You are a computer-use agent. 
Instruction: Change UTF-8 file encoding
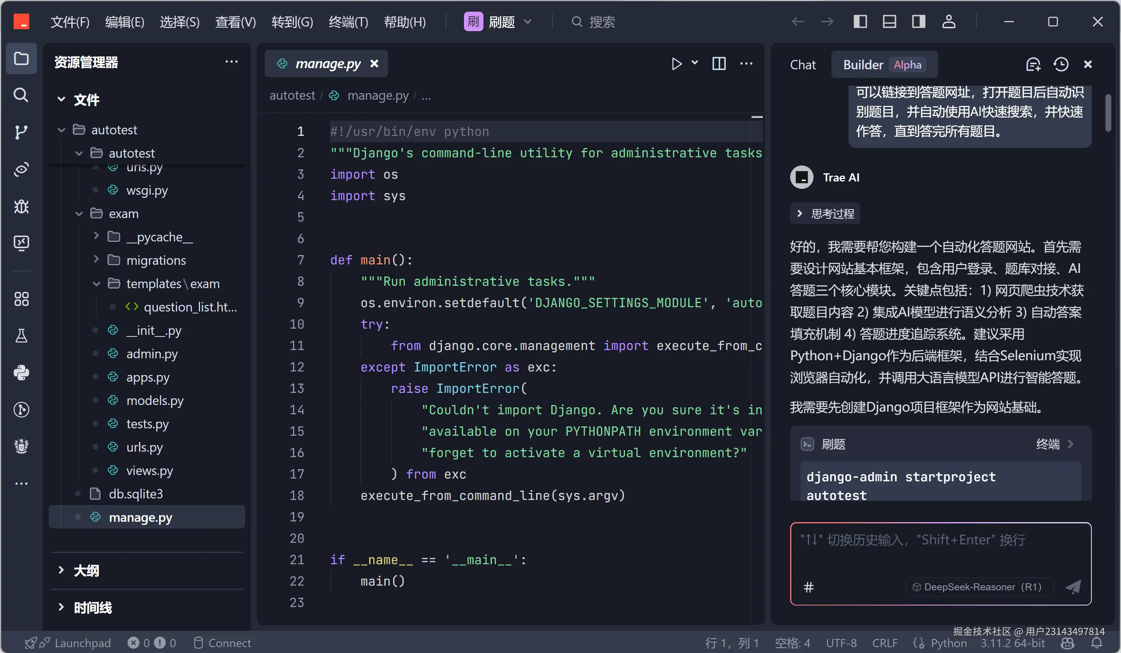tap(841, 643)
